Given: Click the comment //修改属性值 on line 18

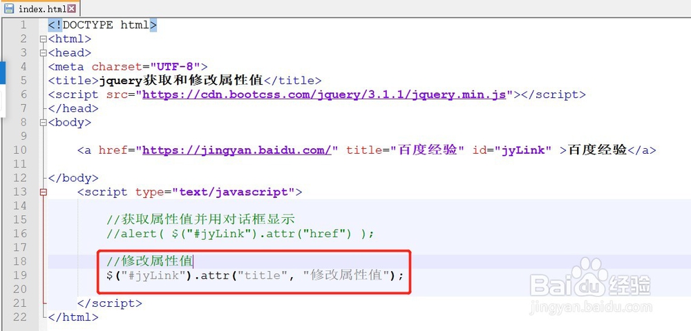Looking at the screenshot, I should (x=149, y=261).
